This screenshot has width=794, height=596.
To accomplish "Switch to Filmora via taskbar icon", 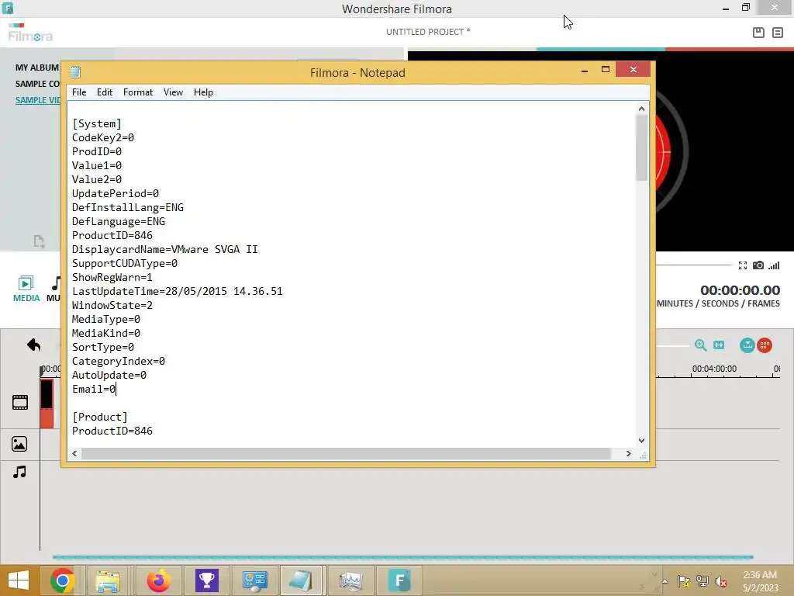I will (x=399, y=580).
